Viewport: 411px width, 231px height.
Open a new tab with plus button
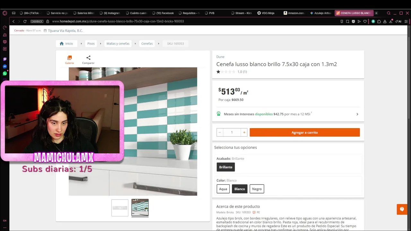tap(376, 13)
